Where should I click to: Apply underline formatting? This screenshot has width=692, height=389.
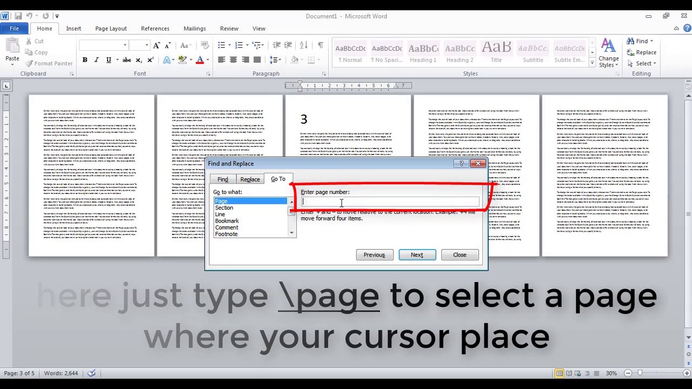109,60
